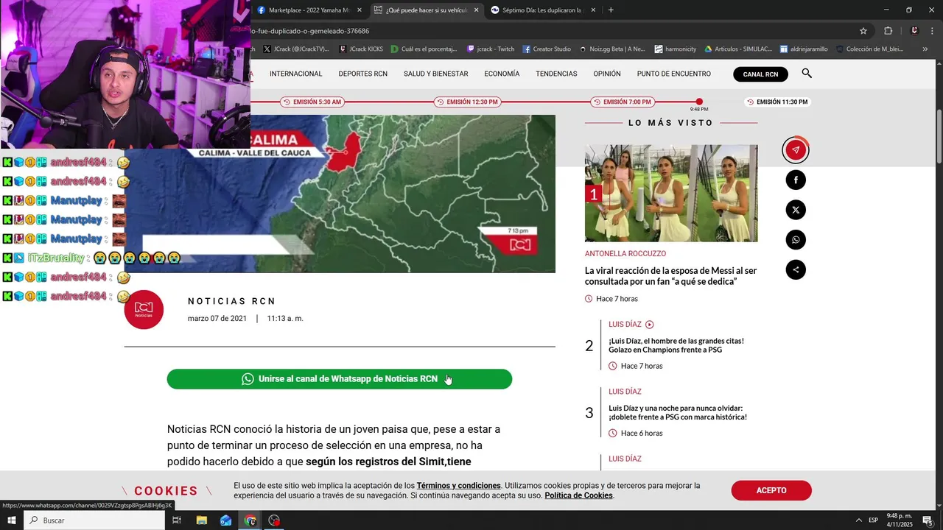Click the Noticias RCN red round logo

coord(144,309)
